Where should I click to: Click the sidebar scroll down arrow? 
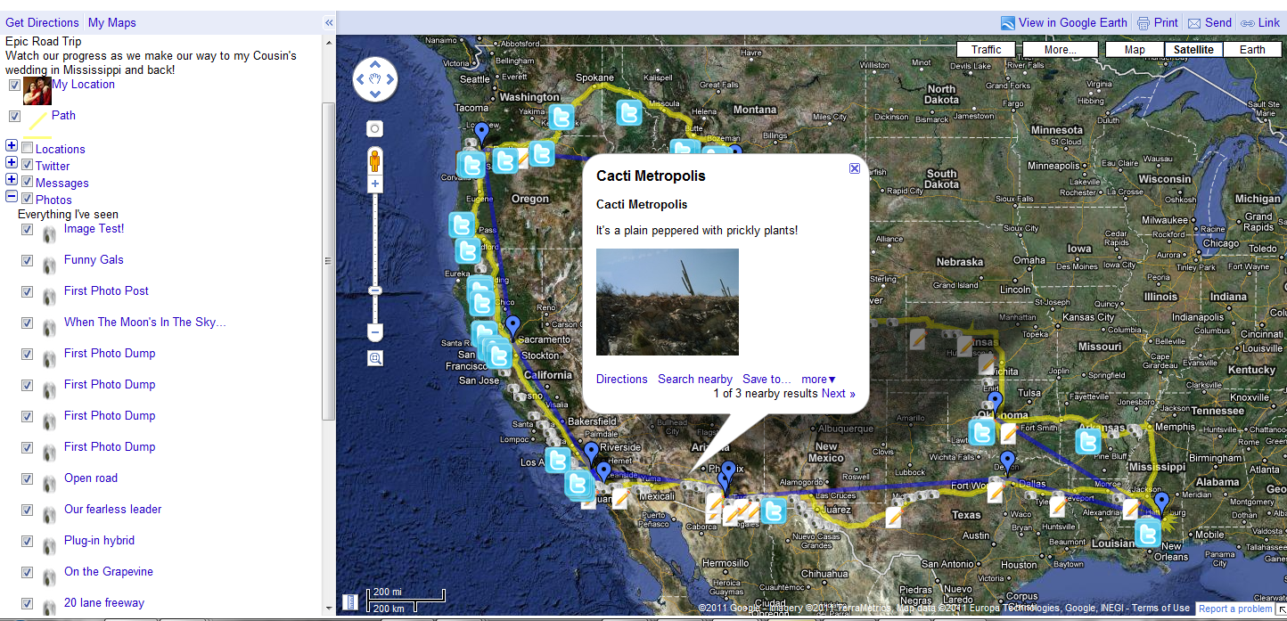(x=329, y=608)
